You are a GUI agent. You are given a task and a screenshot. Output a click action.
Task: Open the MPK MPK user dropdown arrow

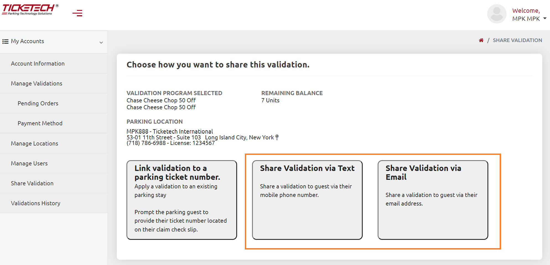click(x=545, y=19)
